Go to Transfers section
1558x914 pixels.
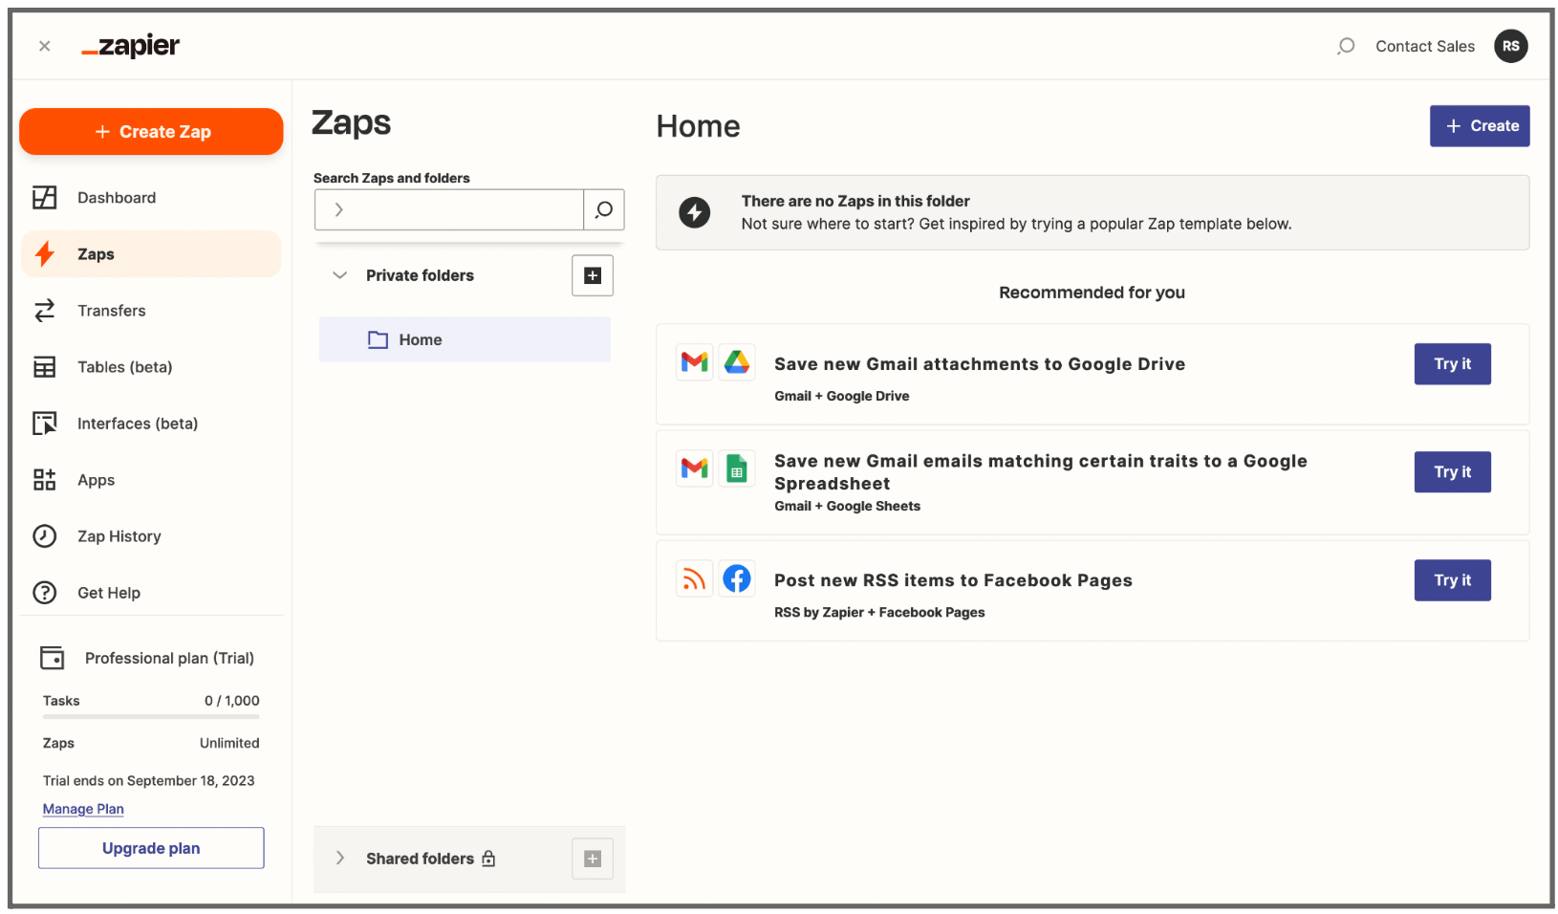click(x=151, y=311)
